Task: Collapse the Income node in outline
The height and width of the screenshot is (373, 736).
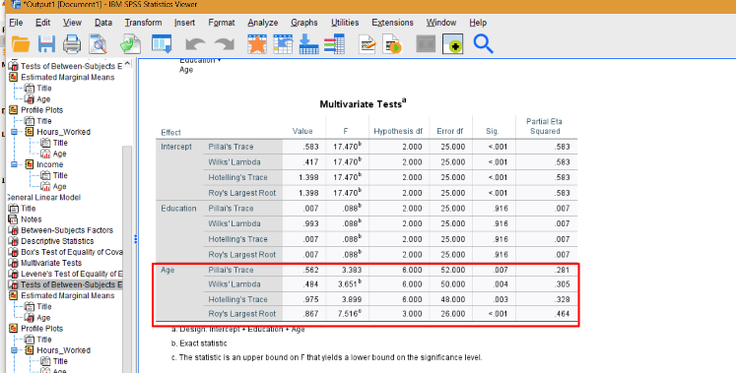Action: (14, 164)
